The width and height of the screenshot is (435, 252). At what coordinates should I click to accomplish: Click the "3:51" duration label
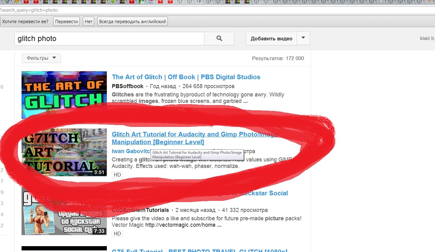pos(99,172)
